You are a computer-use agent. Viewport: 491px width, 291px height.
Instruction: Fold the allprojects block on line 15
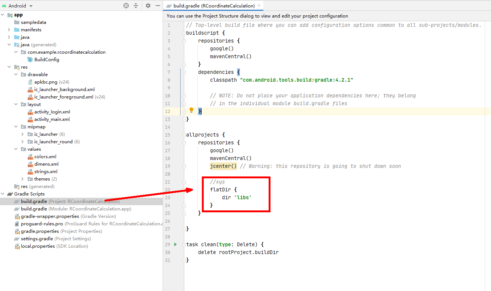(x=184, y=135)
